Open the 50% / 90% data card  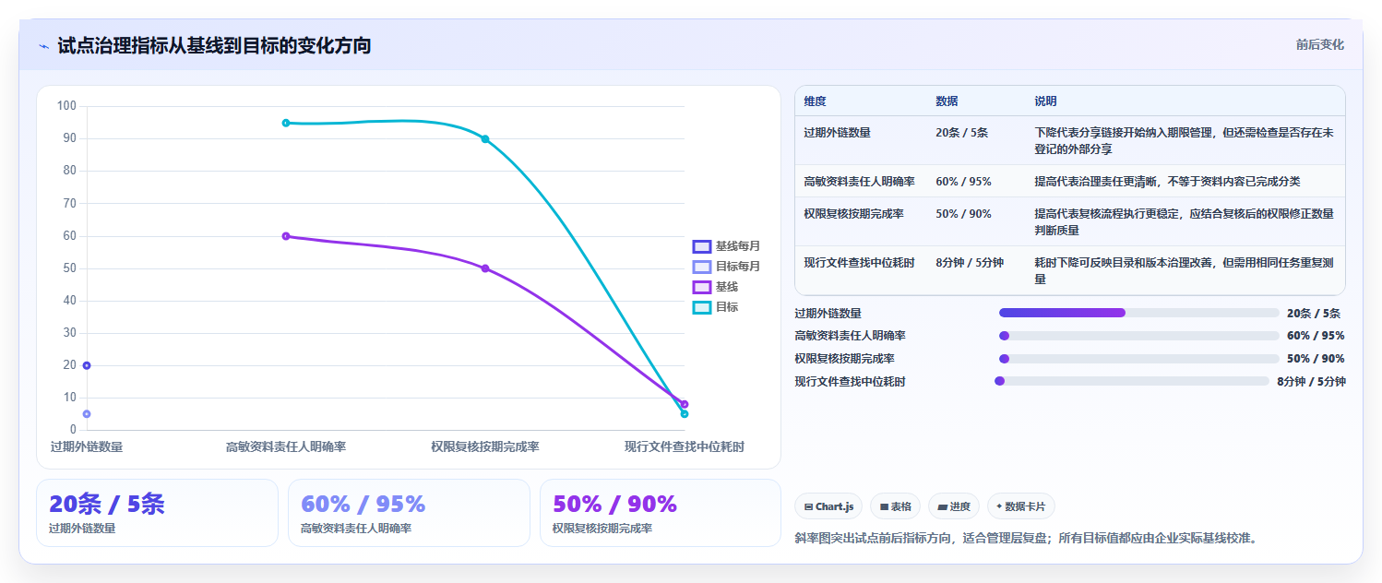click(661, 513)
